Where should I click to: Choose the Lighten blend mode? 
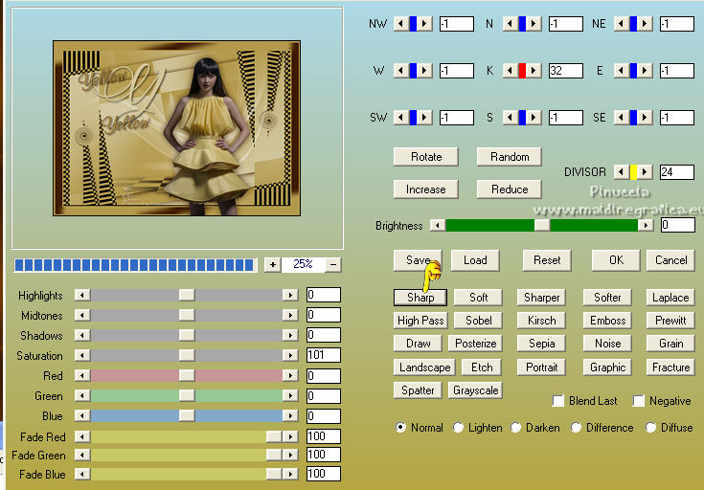point(458,428)
